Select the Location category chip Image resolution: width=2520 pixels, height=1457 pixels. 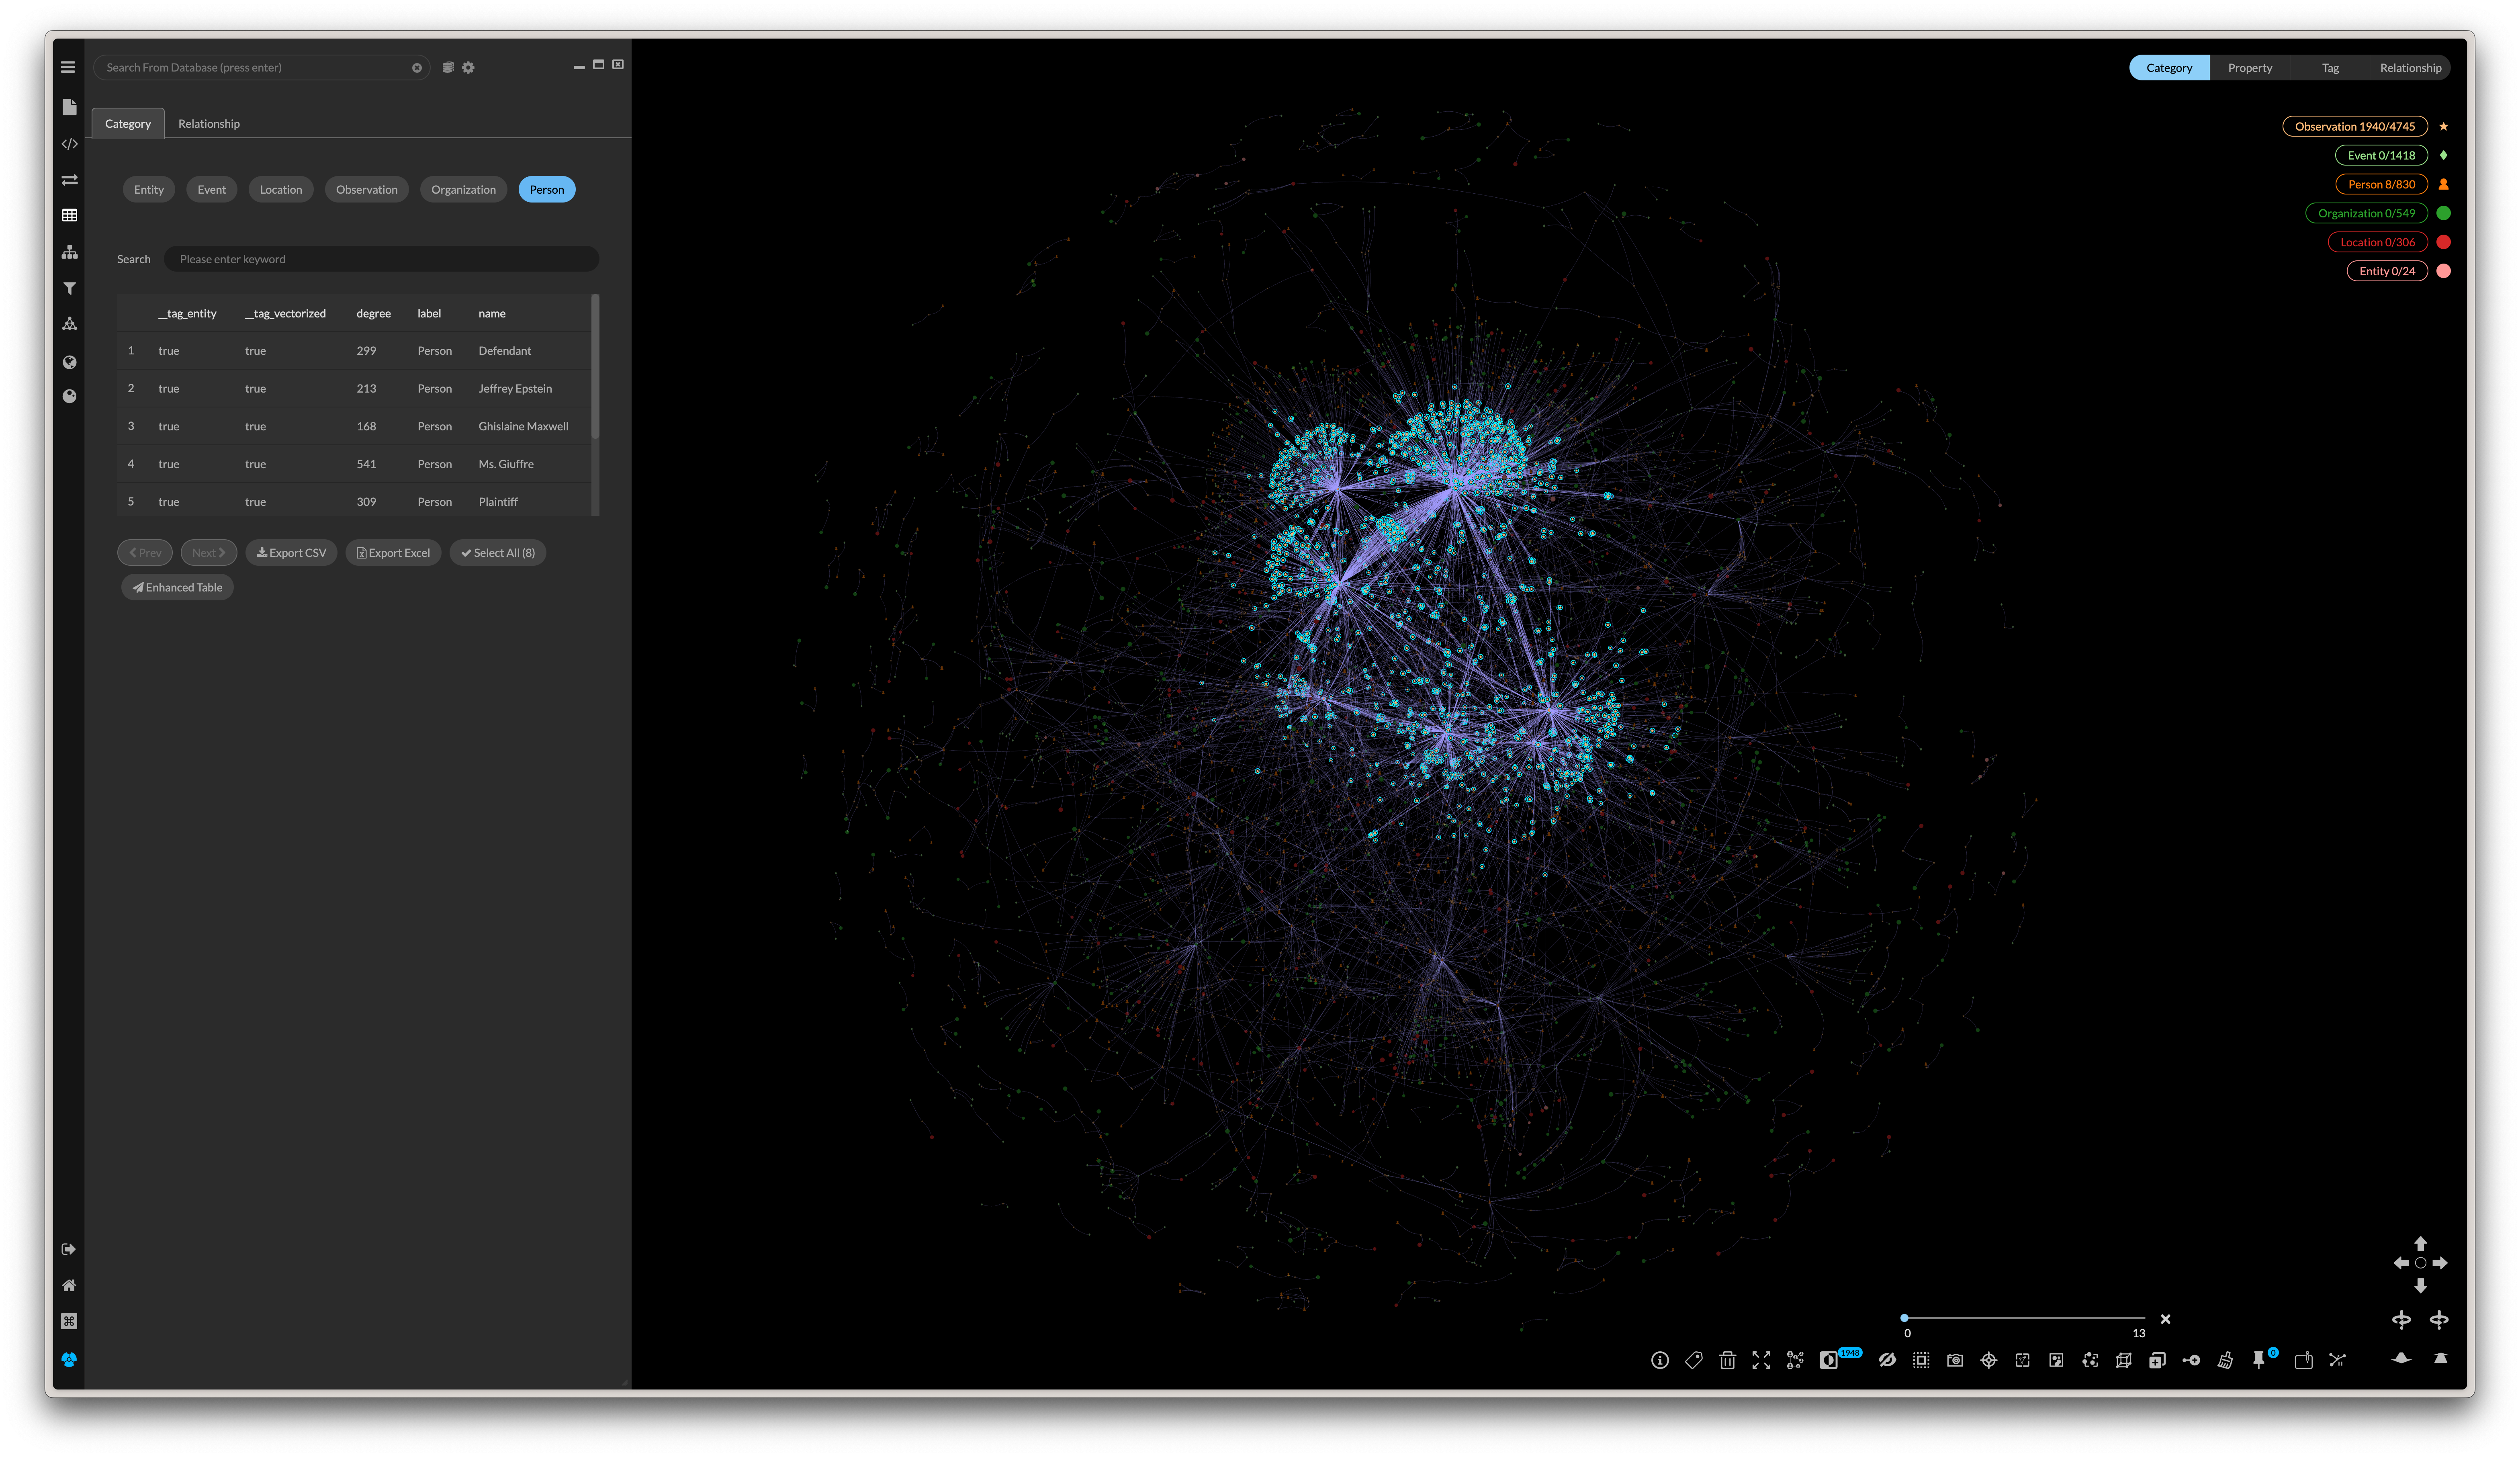click(x=281, y=190)
